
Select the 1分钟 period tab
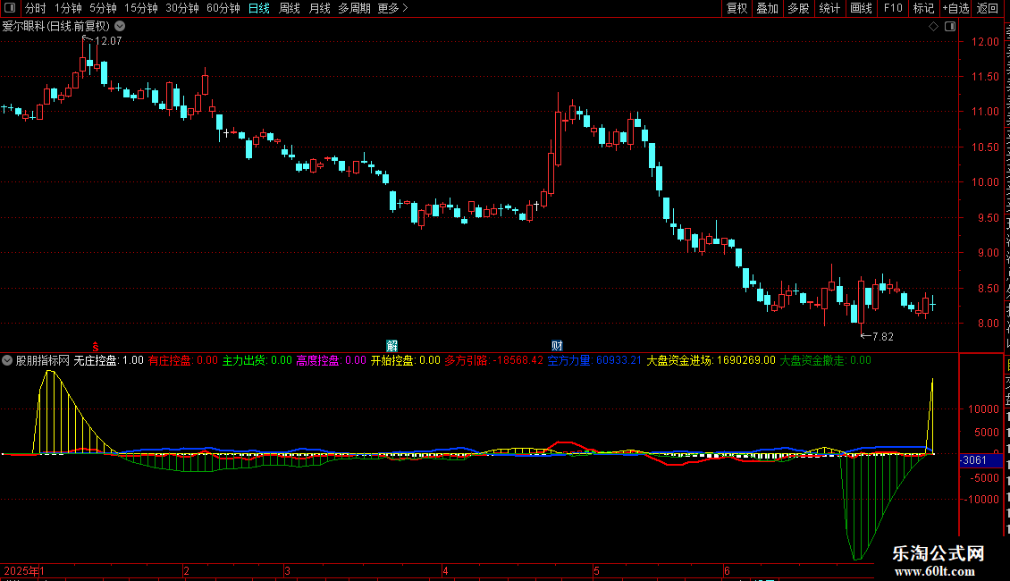pyautogui.click(x=68, y=8)
